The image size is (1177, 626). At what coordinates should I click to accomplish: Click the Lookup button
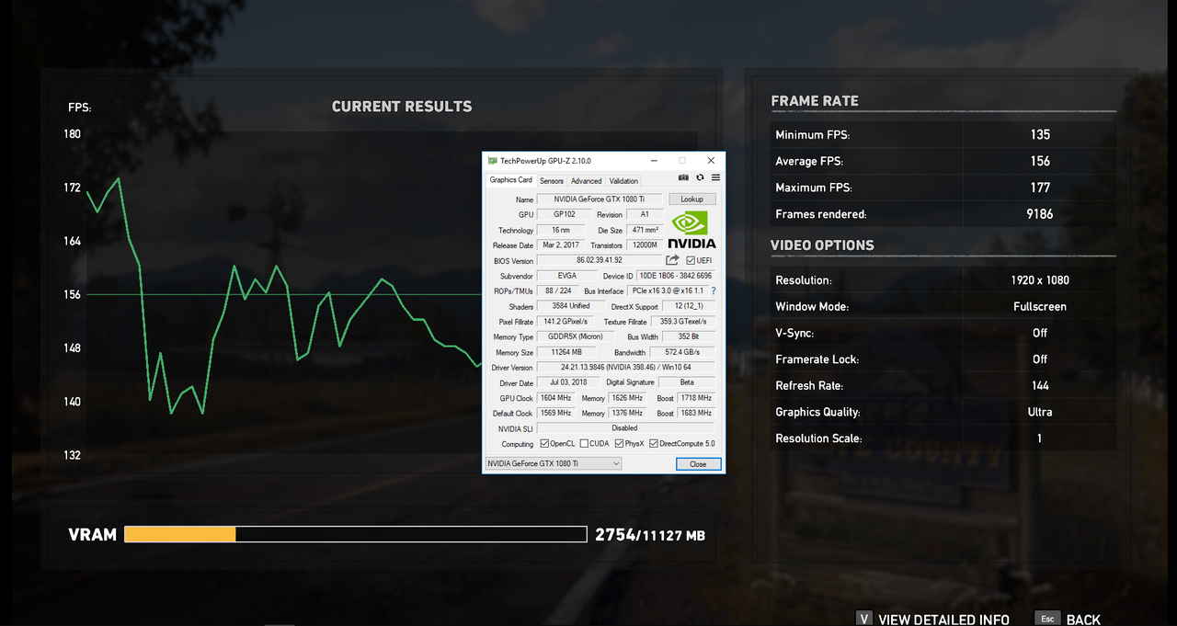pos(691,199)
